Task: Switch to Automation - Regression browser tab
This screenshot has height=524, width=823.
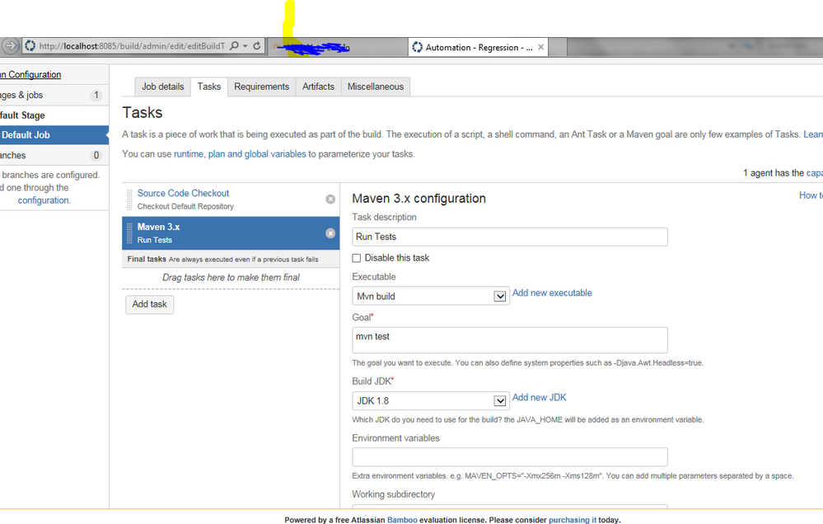Action: tap(478, 47)
